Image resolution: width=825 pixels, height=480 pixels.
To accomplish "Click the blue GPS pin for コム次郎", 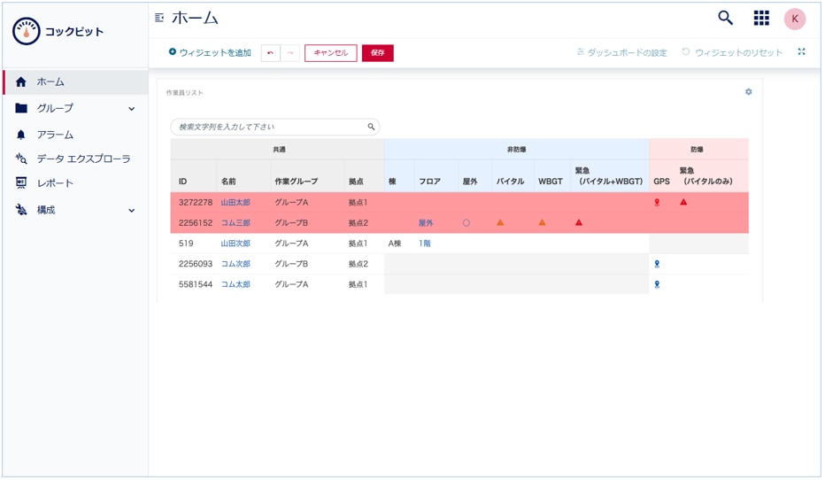I will [657, 264].
